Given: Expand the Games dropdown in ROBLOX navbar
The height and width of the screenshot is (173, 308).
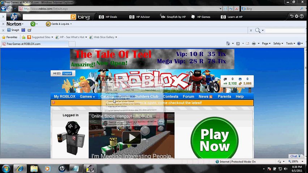Looking at the screenshot, I should (x=87, y=97).
